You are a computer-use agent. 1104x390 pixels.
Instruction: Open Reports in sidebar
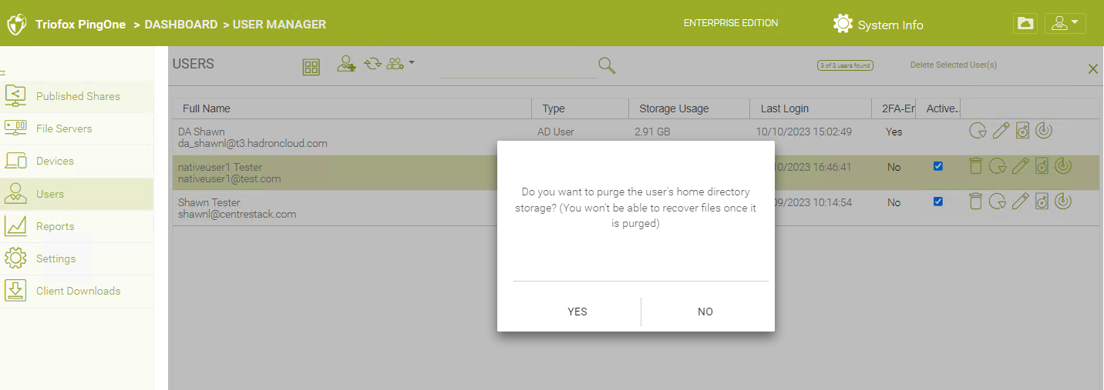[76, 226]
